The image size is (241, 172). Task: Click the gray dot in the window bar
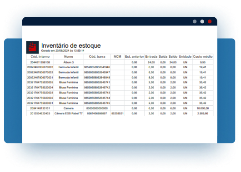tap(195, 21)
